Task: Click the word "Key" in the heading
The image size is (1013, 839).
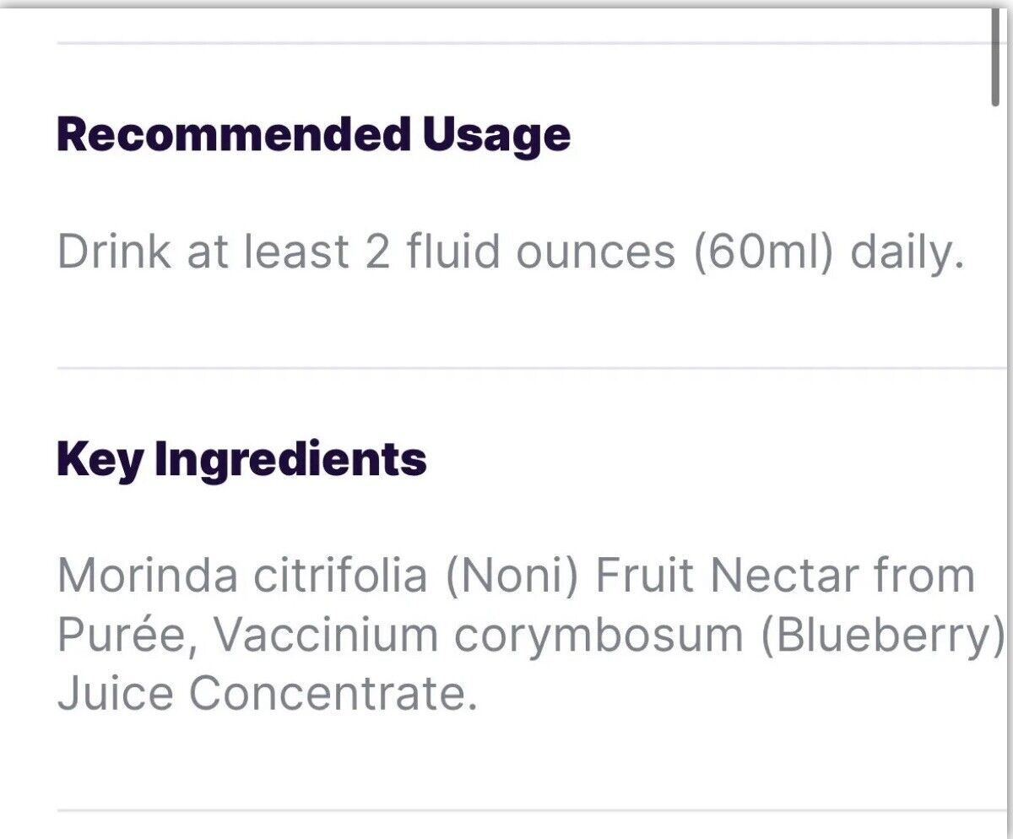Action: [100, 460]
